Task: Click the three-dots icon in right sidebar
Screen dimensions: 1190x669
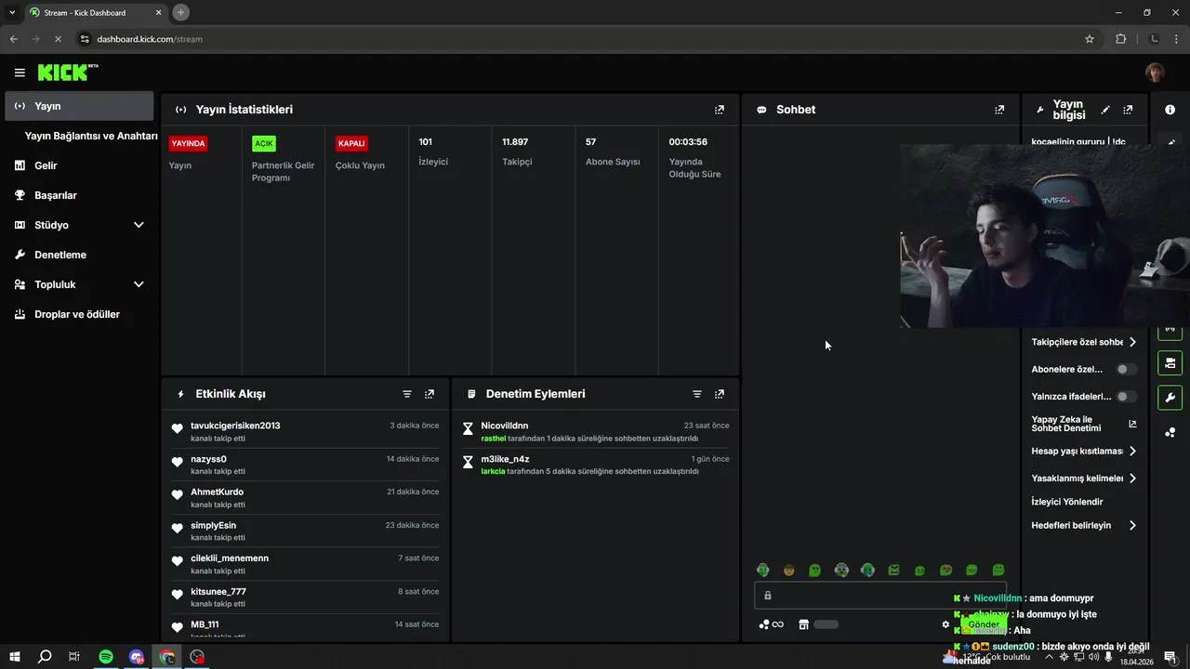Action: pos(1170,432)
